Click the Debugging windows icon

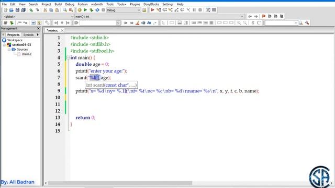coord(208,10)
